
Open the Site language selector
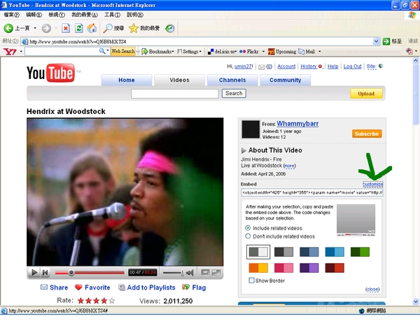(x=374, y=66)
